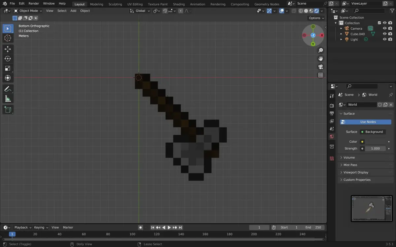Open the Keying popover
Image resolution: width=396 pixels, height=247 pixels.
point(41,227)
